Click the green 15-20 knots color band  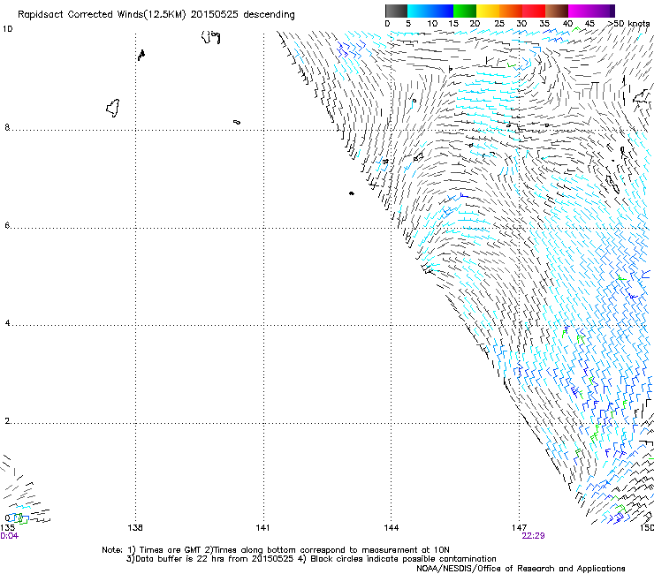tap(465, 11)
